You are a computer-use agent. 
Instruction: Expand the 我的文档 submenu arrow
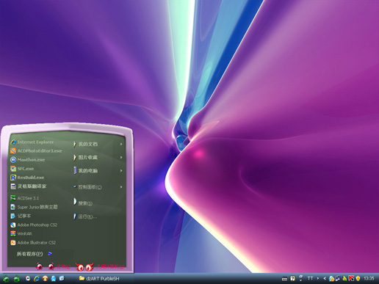click(121, 144)
